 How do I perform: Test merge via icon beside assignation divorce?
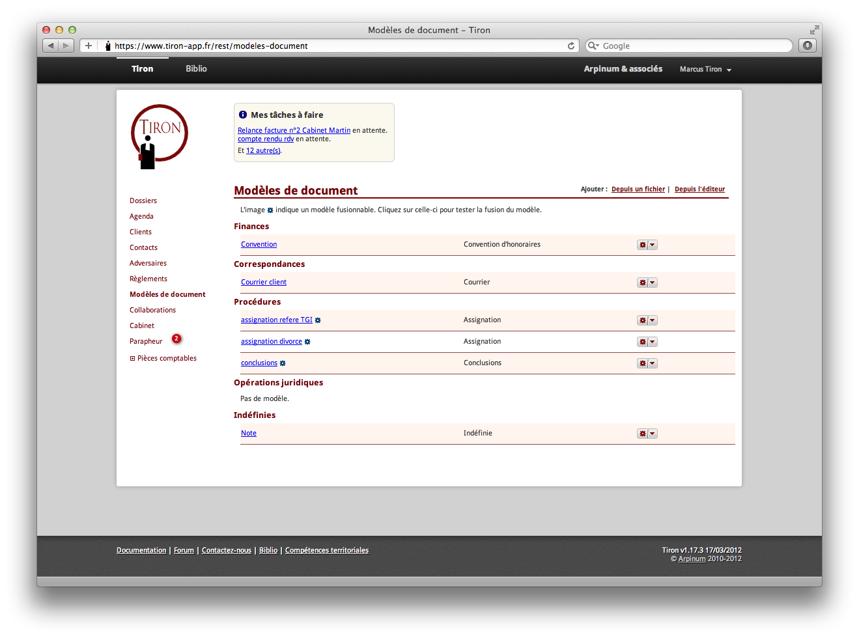pyautogui.click(x=307, y=342)
